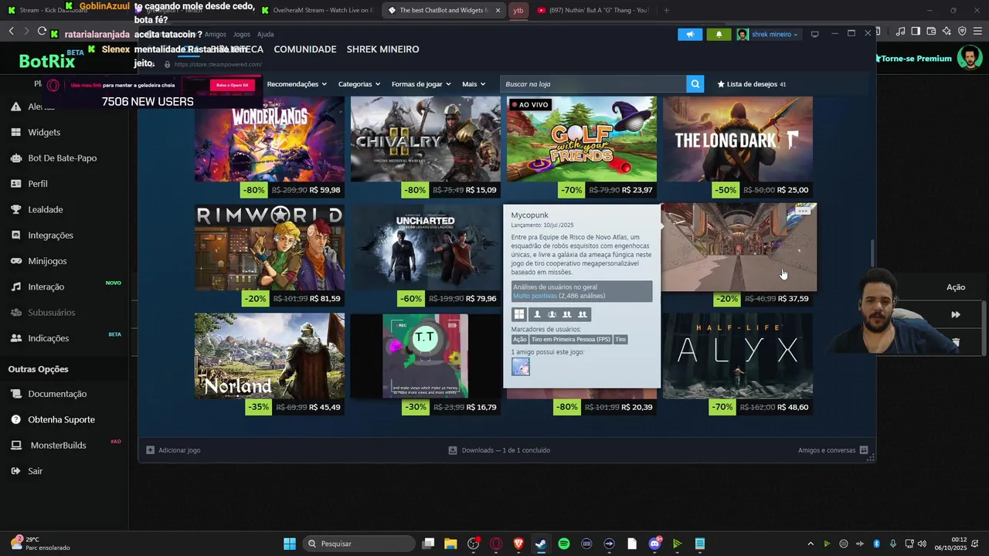989x556 pixels.
Task: Click the Steam store page scrollbar thumb
Action: click(872, 252)
